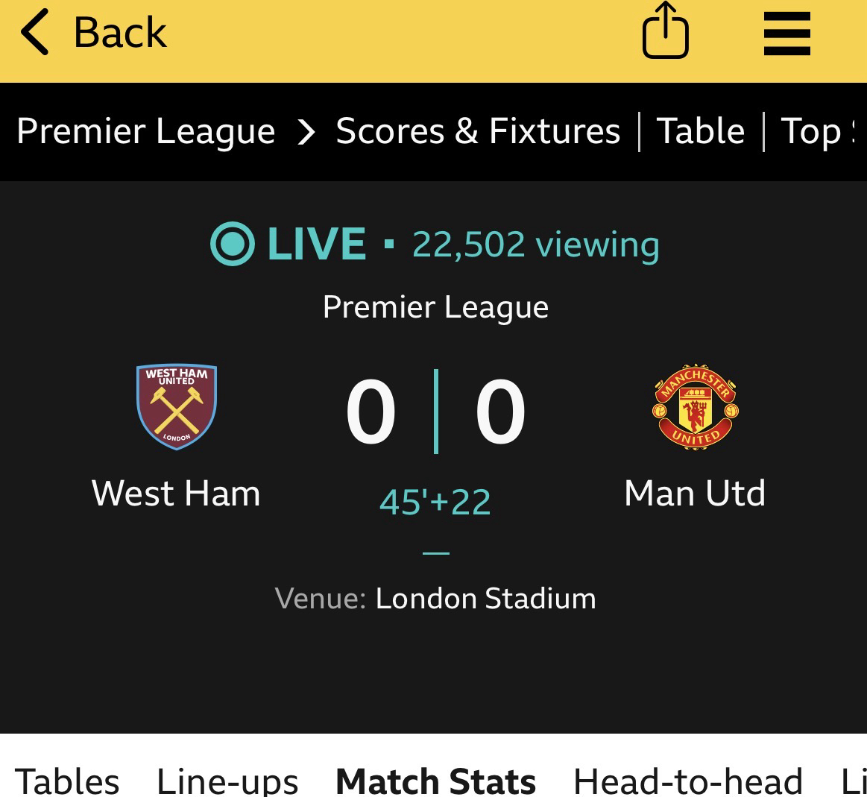Select the Match Stats tab
Screen dimensions: 867x797
point(435,780)
